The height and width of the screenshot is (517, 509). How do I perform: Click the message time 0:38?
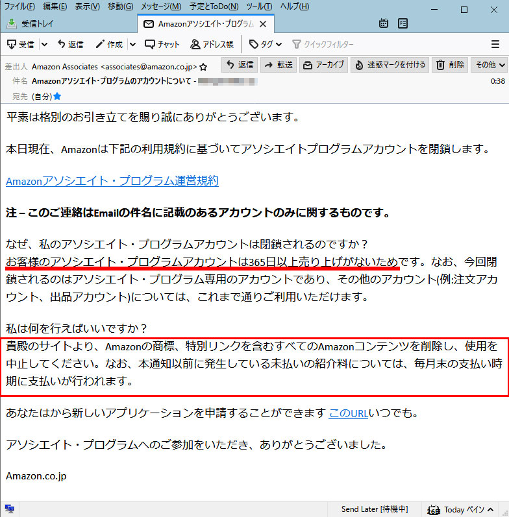tap(498, 81)
